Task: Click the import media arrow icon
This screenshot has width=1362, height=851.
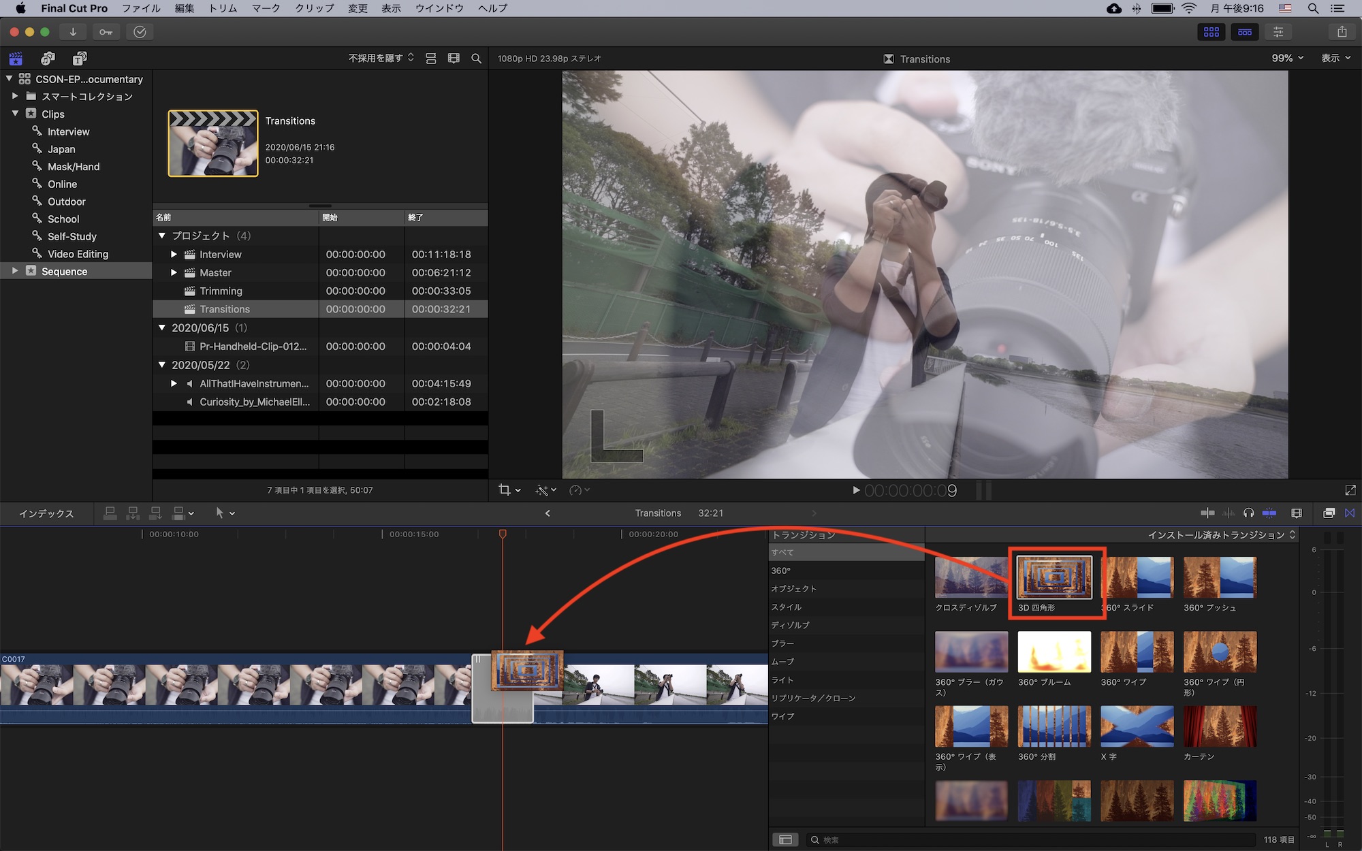Action: pos(73,32)
